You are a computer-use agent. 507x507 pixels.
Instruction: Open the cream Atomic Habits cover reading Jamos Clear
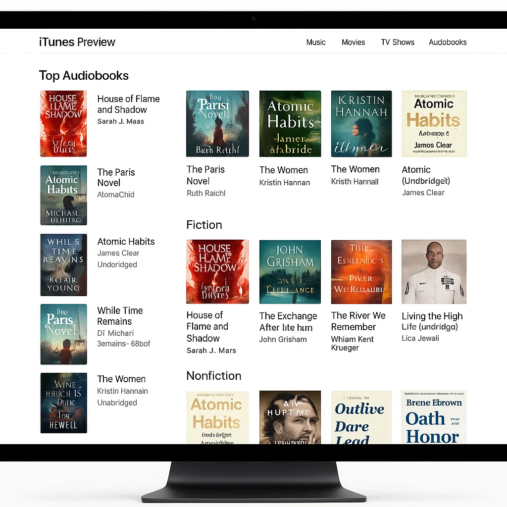(x=434, y=123)
